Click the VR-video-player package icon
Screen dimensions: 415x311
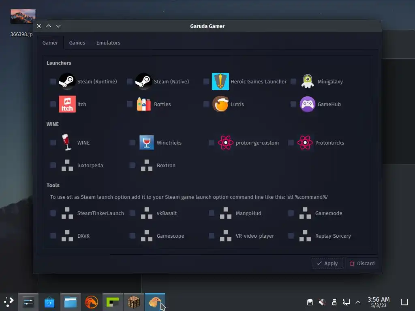click(226, 236)
